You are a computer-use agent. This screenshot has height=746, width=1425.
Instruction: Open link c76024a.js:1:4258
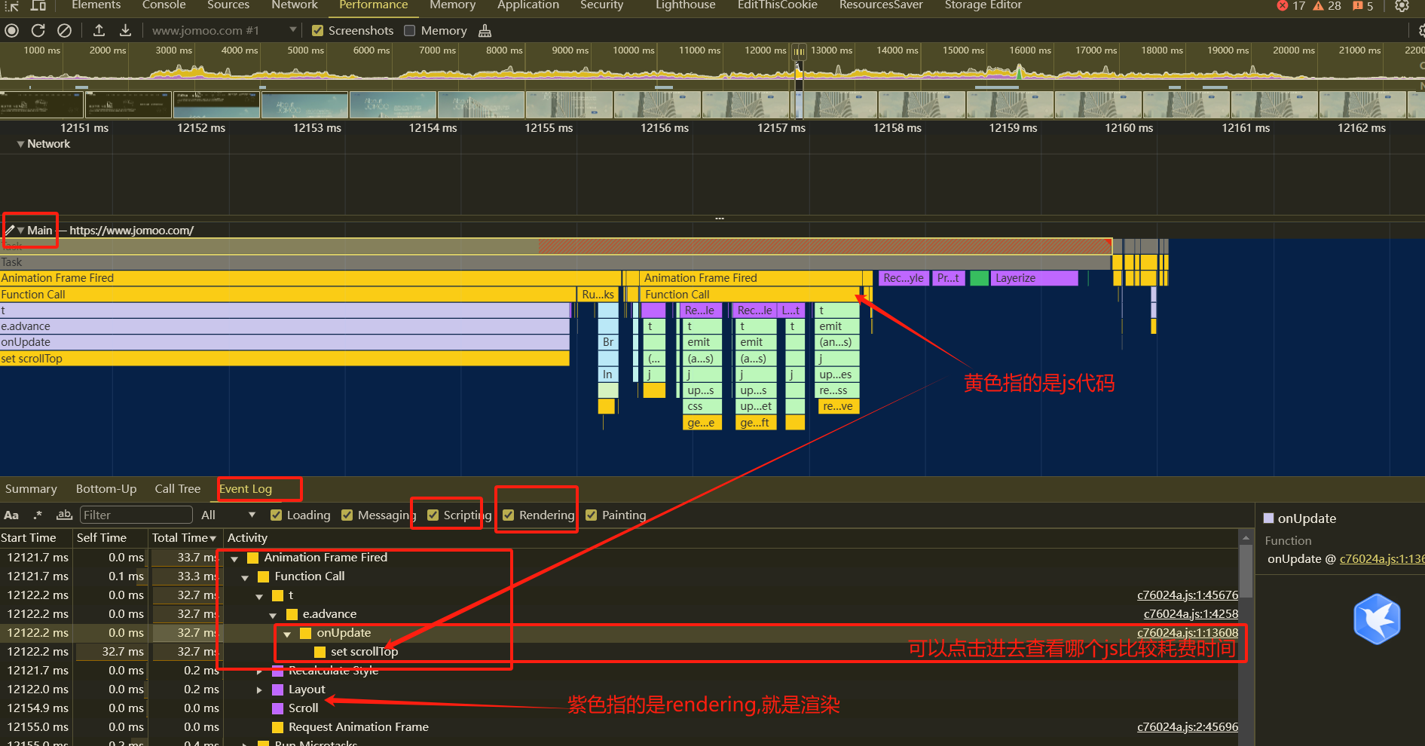pyautogui.click(x=1191, y=614)
